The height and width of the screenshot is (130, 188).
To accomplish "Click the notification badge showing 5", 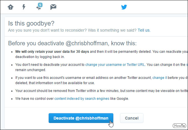I will 40,5.
